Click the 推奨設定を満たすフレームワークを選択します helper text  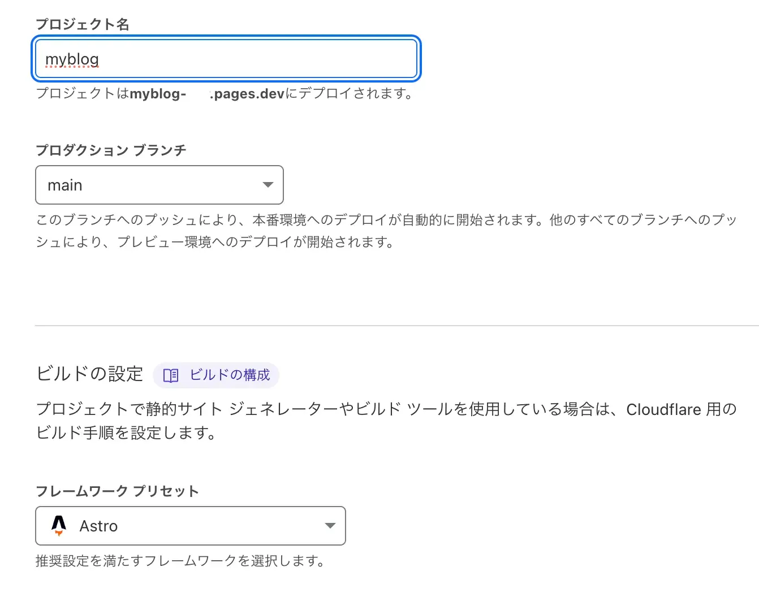point(180,561)
